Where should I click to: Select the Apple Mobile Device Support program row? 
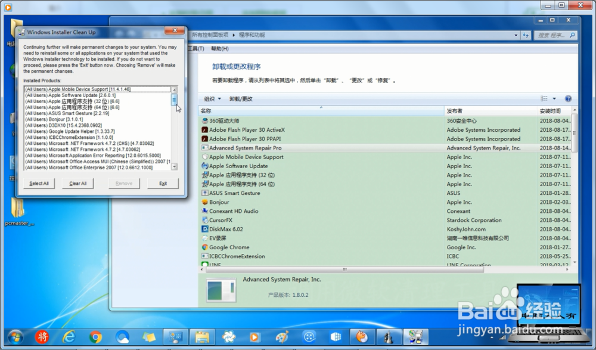pos(385,157)
